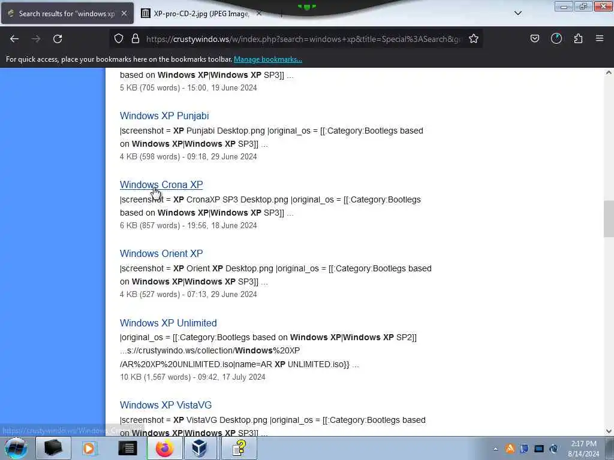Image resolution: width=614 pixels, height=460 pixels.
Task: Click the network status tray icon
Action: tap(553, 449)
